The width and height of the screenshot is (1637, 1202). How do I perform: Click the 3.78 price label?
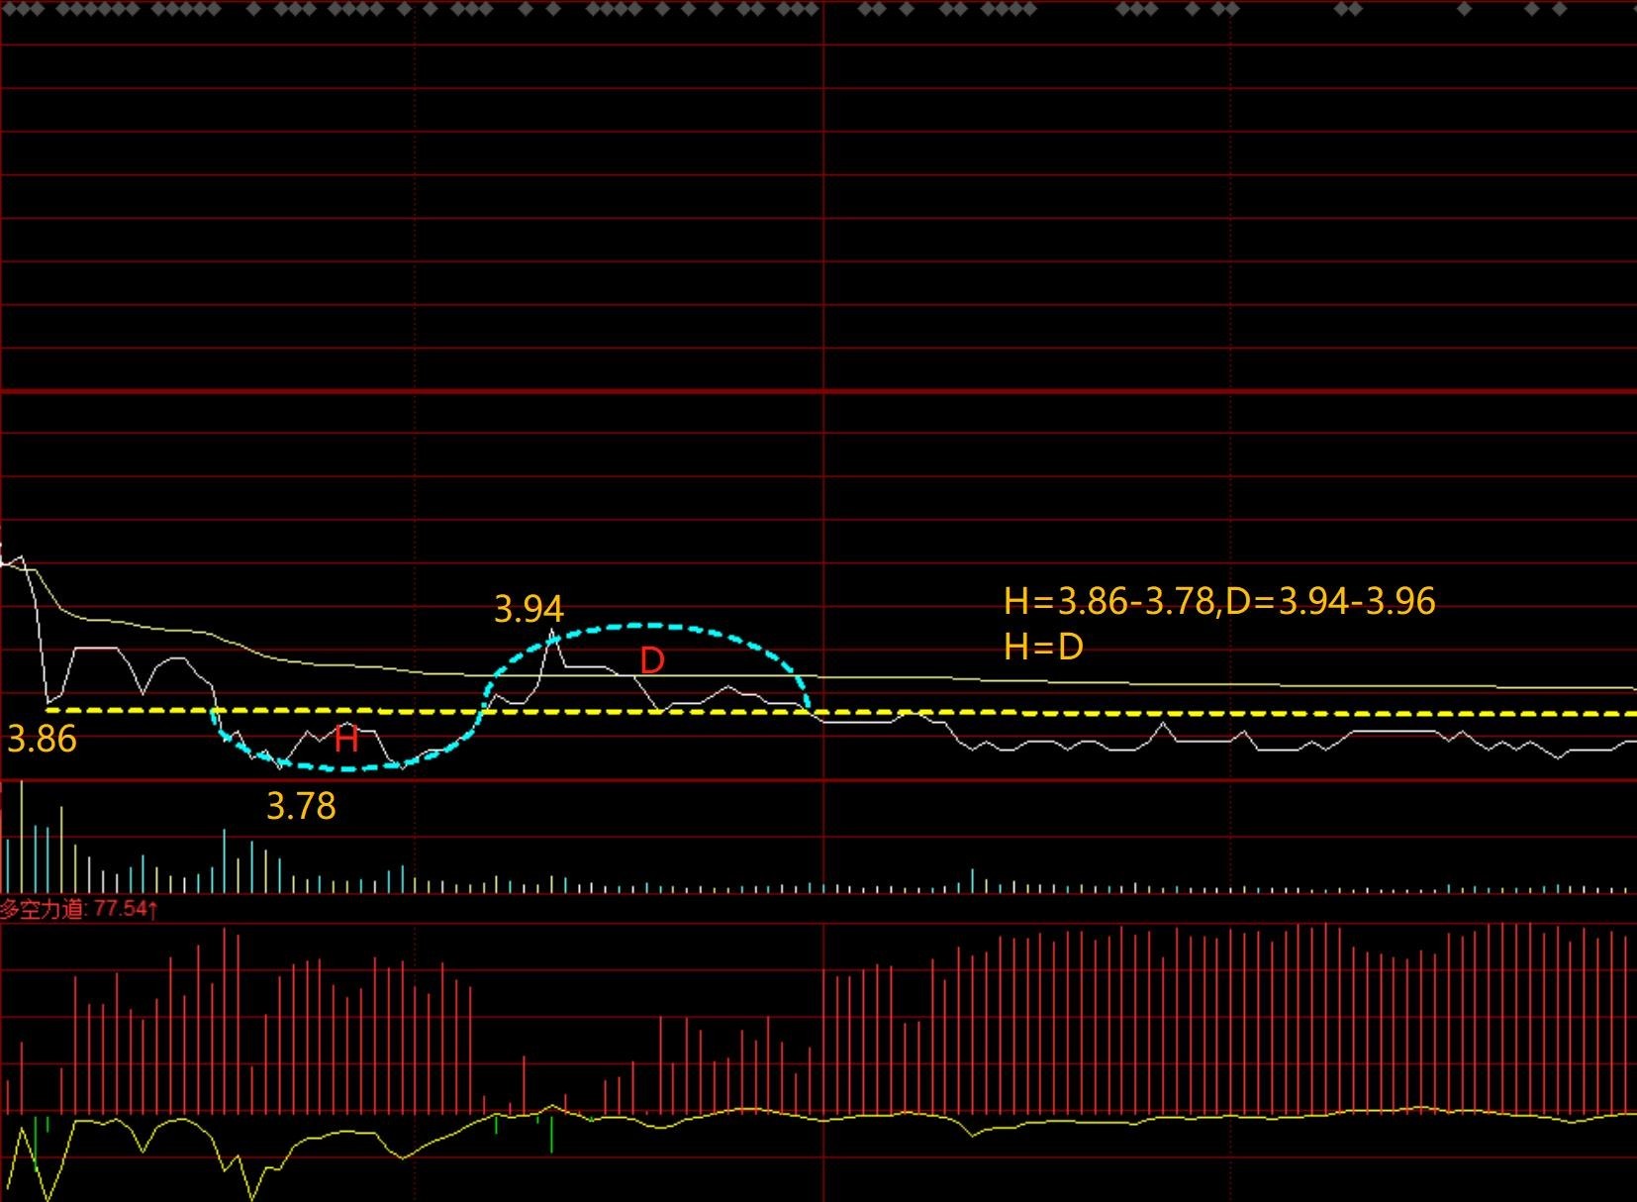coord(301,806)
